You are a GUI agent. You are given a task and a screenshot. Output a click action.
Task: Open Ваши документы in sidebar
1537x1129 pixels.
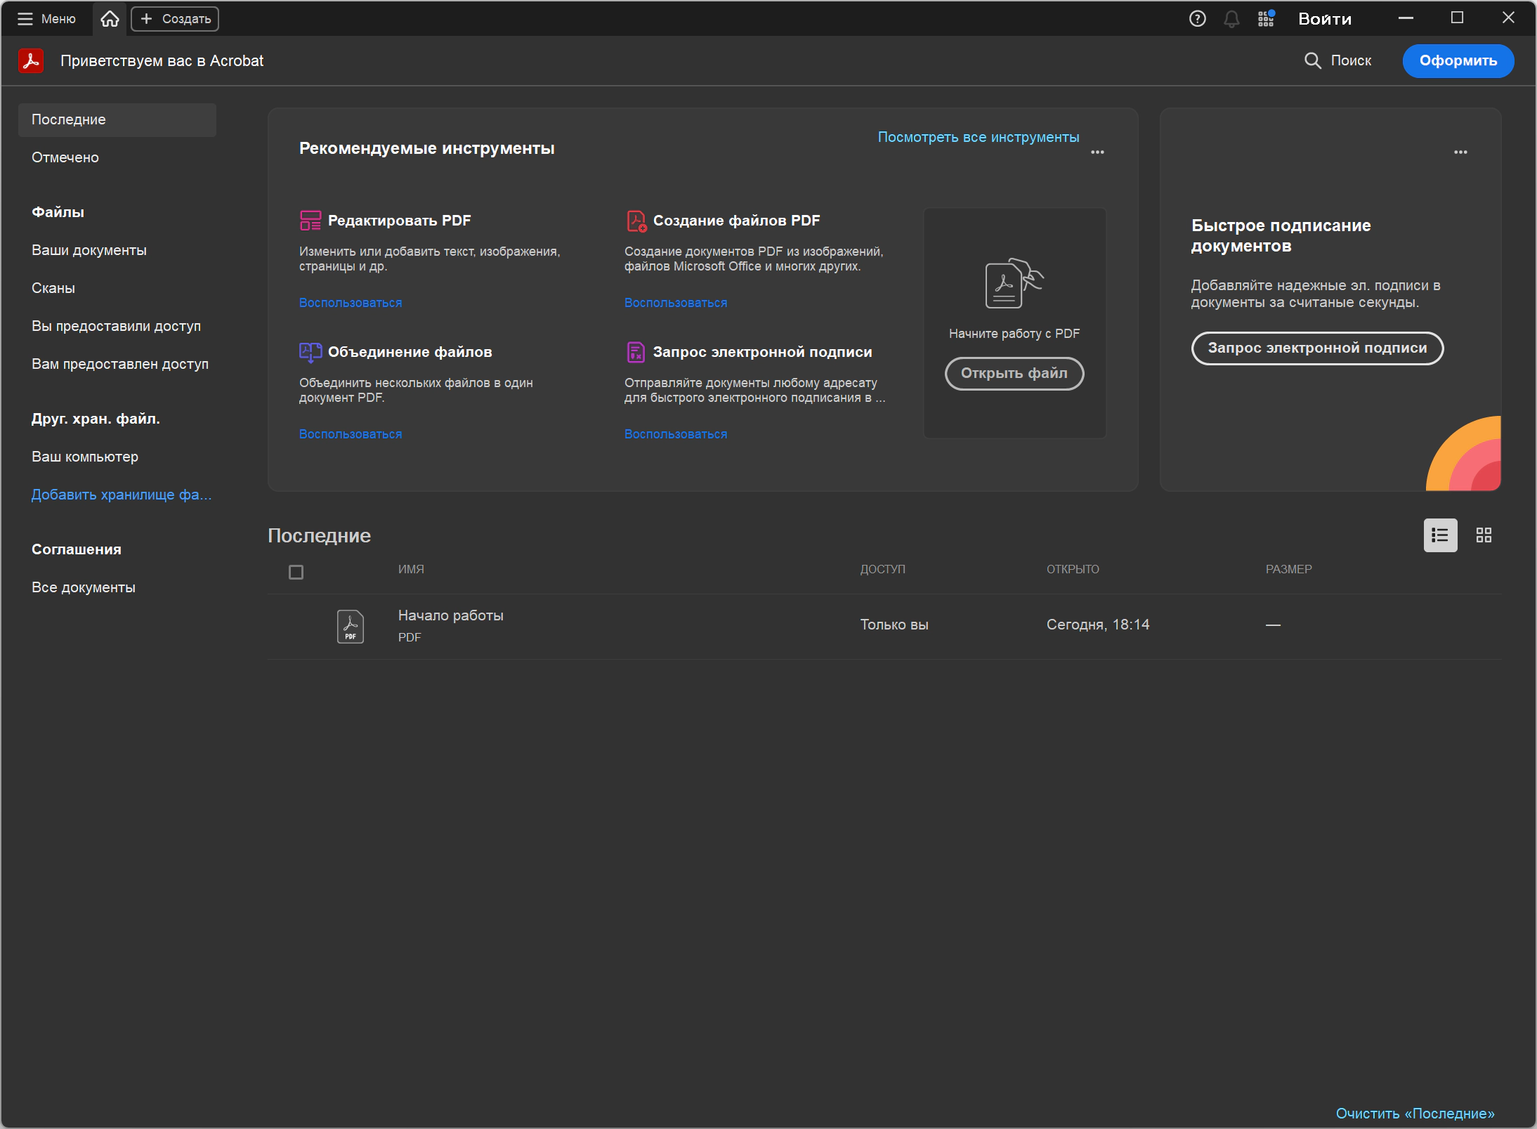point(89,250)
